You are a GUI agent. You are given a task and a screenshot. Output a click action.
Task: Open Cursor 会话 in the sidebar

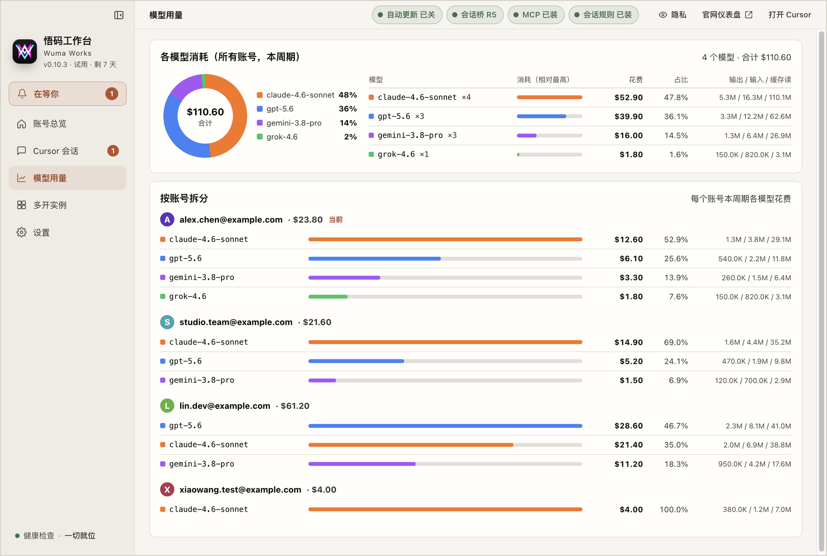67,151
